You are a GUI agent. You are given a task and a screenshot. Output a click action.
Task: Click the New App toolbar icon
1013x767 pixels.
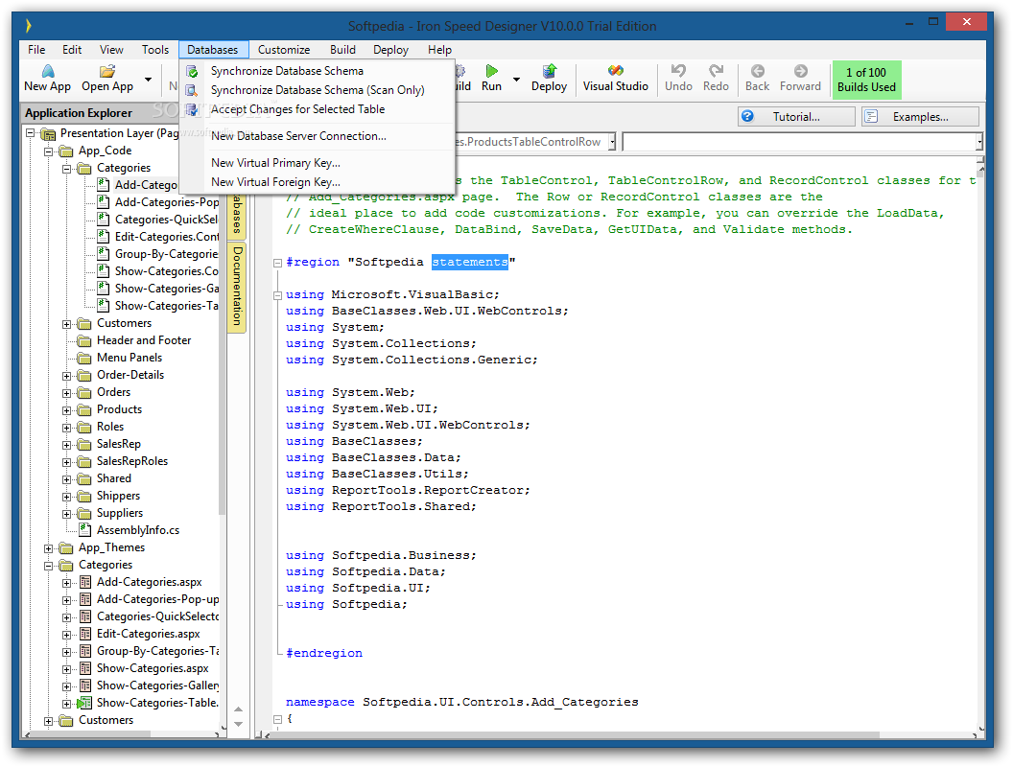pos(48,71)
